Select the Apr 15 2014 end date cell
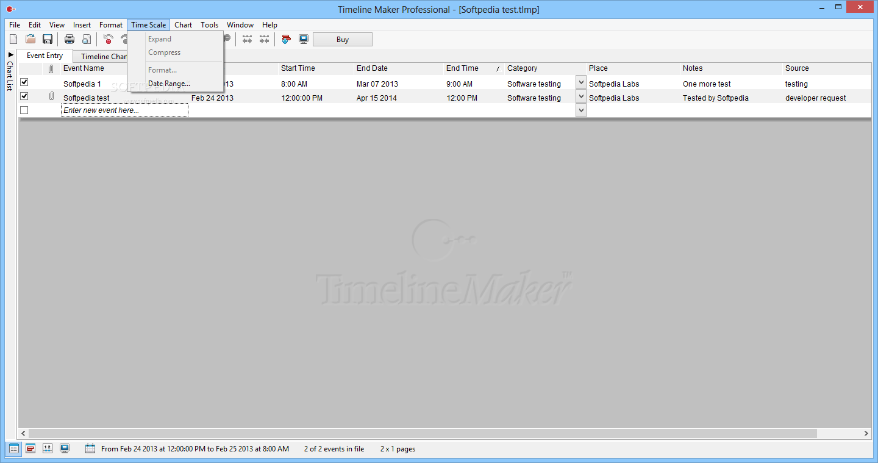878x463 pixels. point(377,98)
